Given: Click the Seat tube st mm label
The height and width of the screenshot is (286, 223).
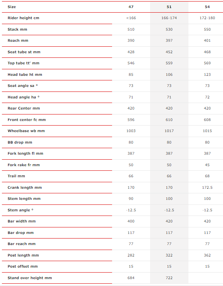Looking at the screenshot, I should (24, 52).
